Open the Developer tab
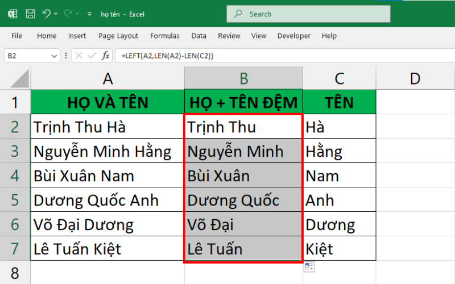The width and height of the screenshot is (455, 284). click(x=294, y=36)
